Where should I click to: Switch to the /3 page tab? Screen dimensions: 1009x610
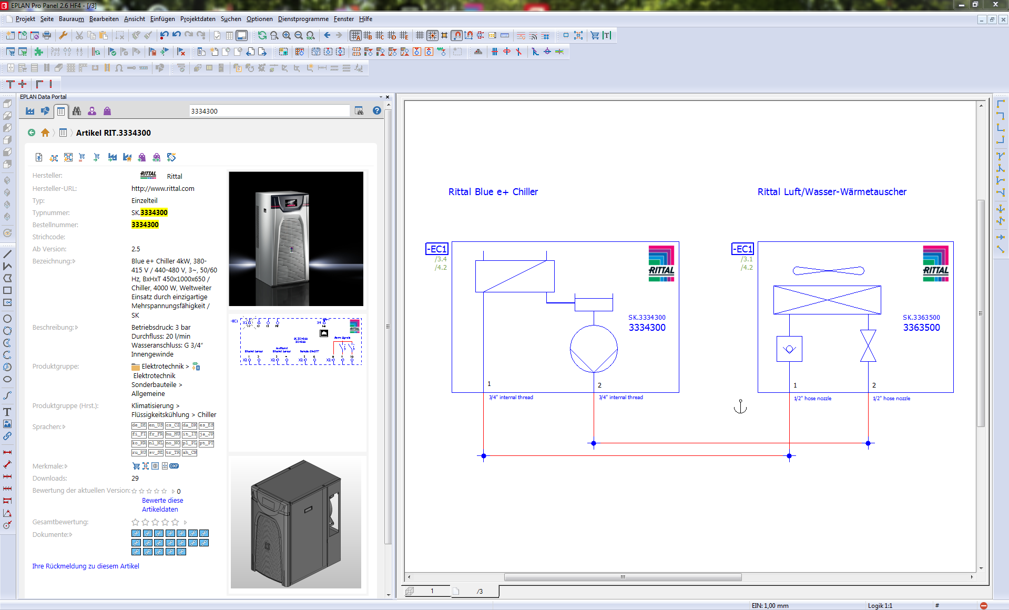coord(479,591)
